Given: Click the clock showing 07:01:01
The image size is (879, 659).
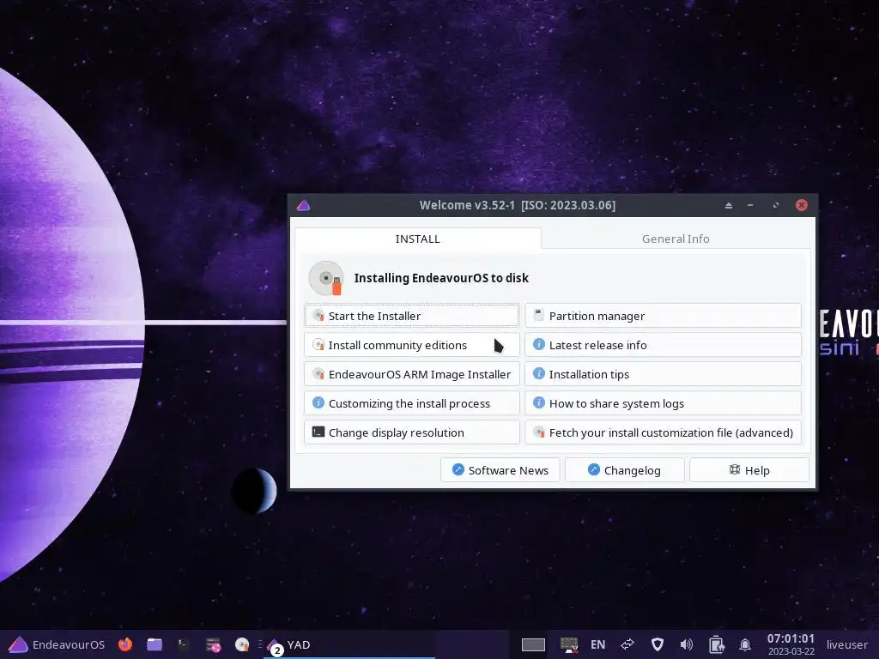Looking at the screenshot, I should pyautogui.click(x=791, y=644).
